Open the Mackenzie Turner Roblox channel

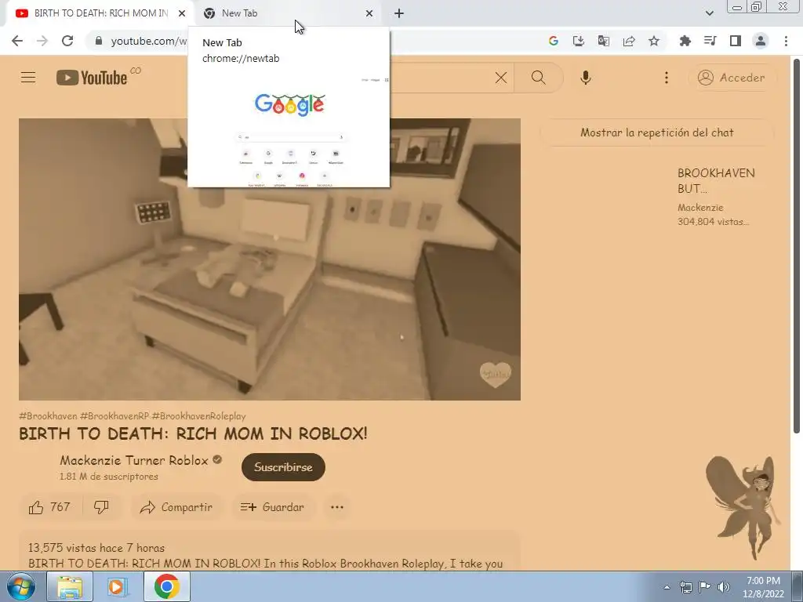[134, 460]
